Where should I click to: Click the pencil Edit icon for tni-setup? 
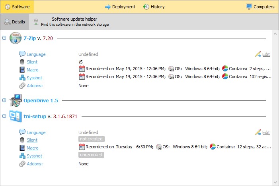(x=258, y=132)
